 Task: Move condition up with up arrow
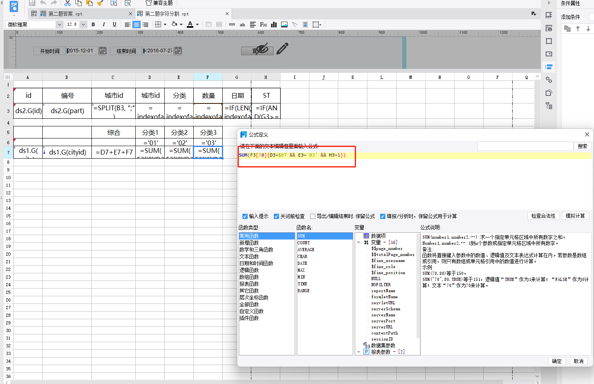(x=578, y=29)
